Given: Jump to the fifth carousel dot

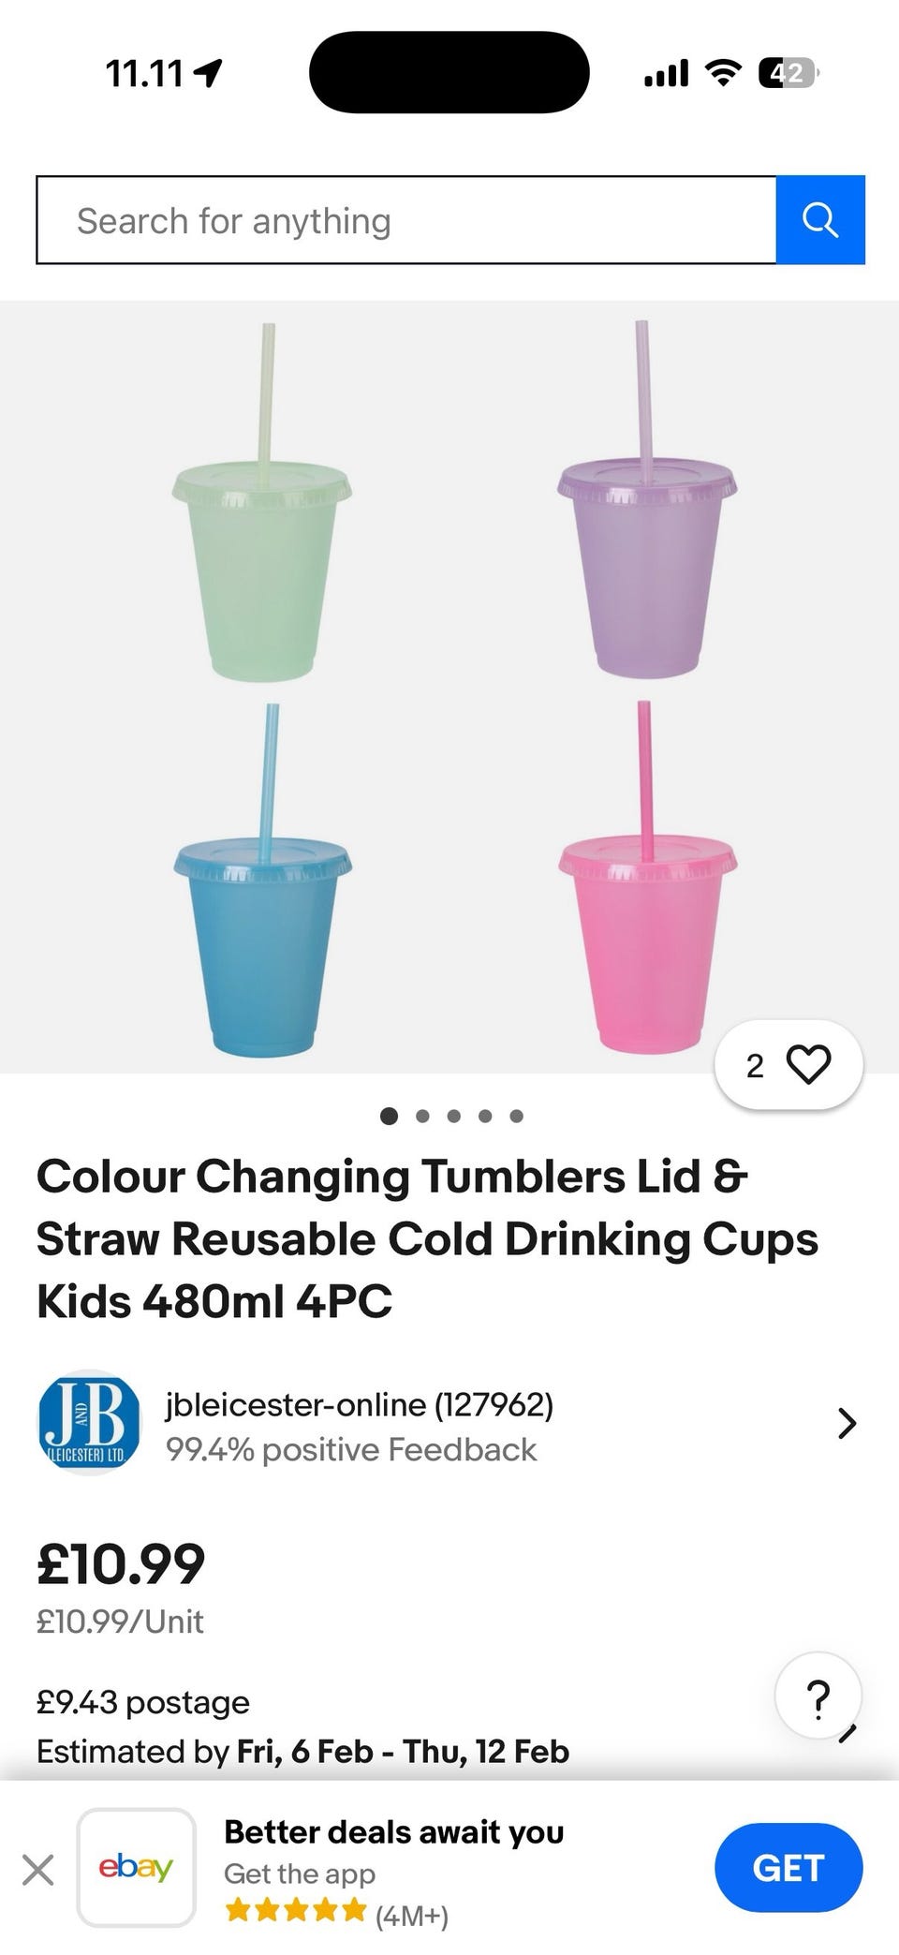Looking at the screenshot, I should (517, 1116).
